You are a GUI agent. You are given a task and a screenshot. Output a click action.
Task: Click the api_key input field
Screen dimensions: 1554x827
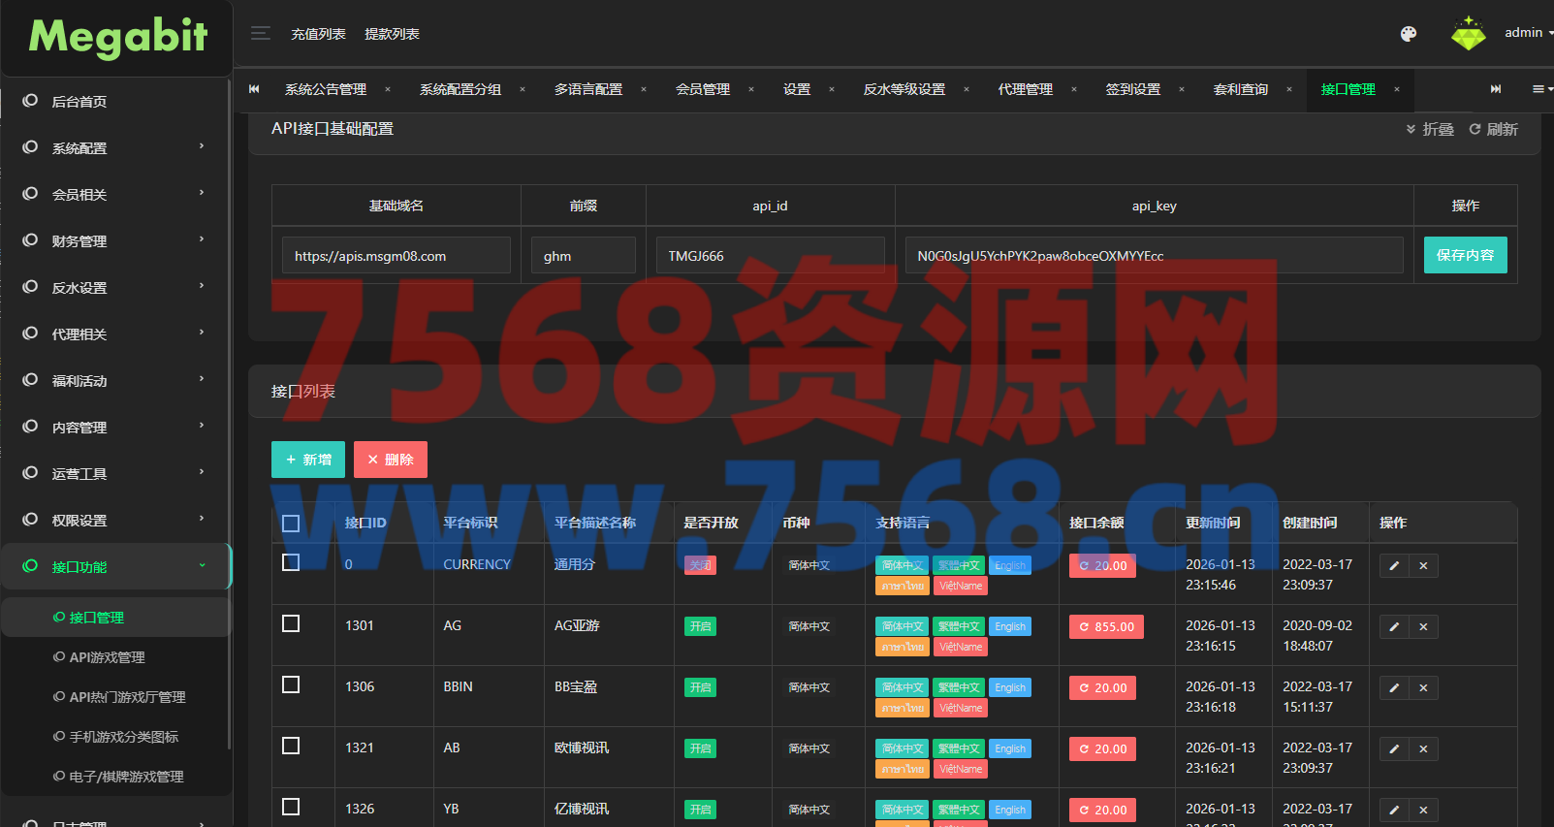point(1154,256)
